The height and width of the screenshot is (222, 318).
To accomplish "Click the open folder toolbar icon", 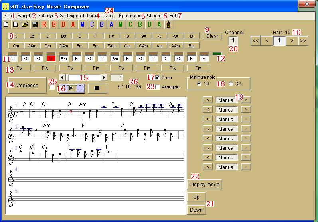I will 25,24.
